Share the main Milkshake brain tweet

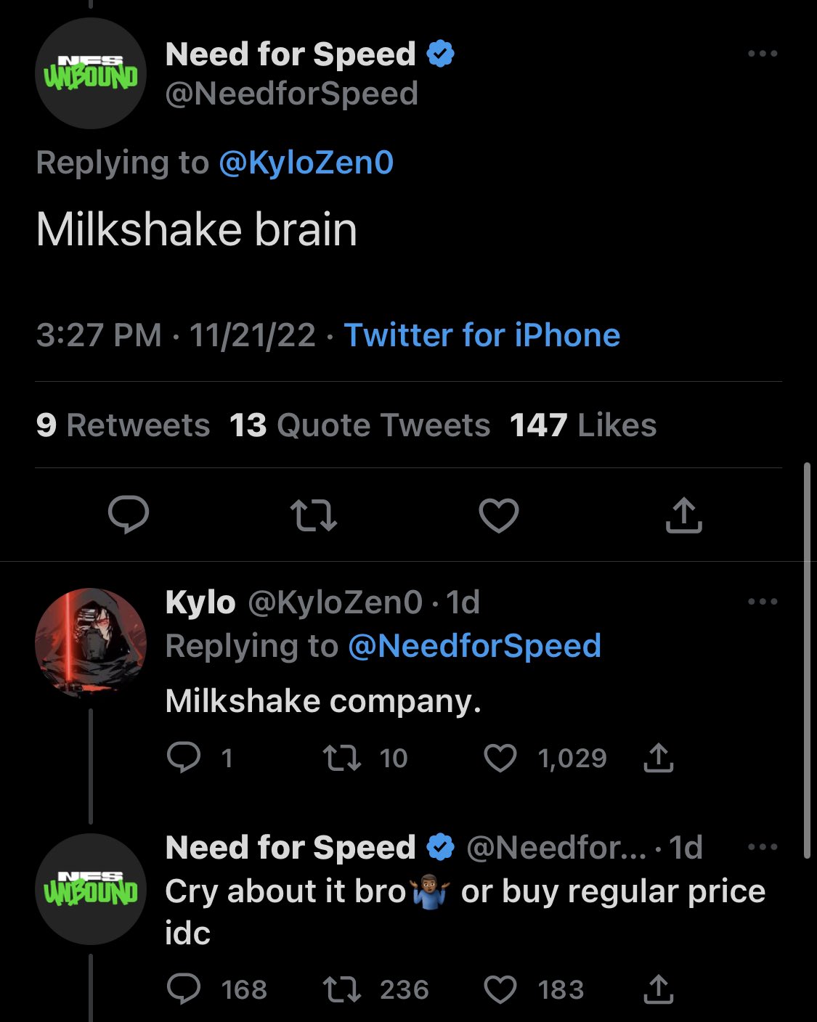(683, 515)
